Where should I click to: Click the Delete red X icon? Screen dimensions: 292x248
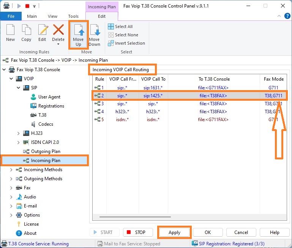[58, 30]
